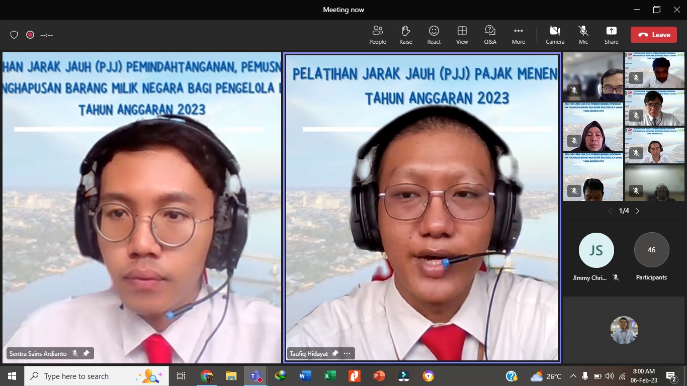This screenshot has width=687, height=386.
Task: Open the More meeting actions menu
Action: (x=518, y=35)
